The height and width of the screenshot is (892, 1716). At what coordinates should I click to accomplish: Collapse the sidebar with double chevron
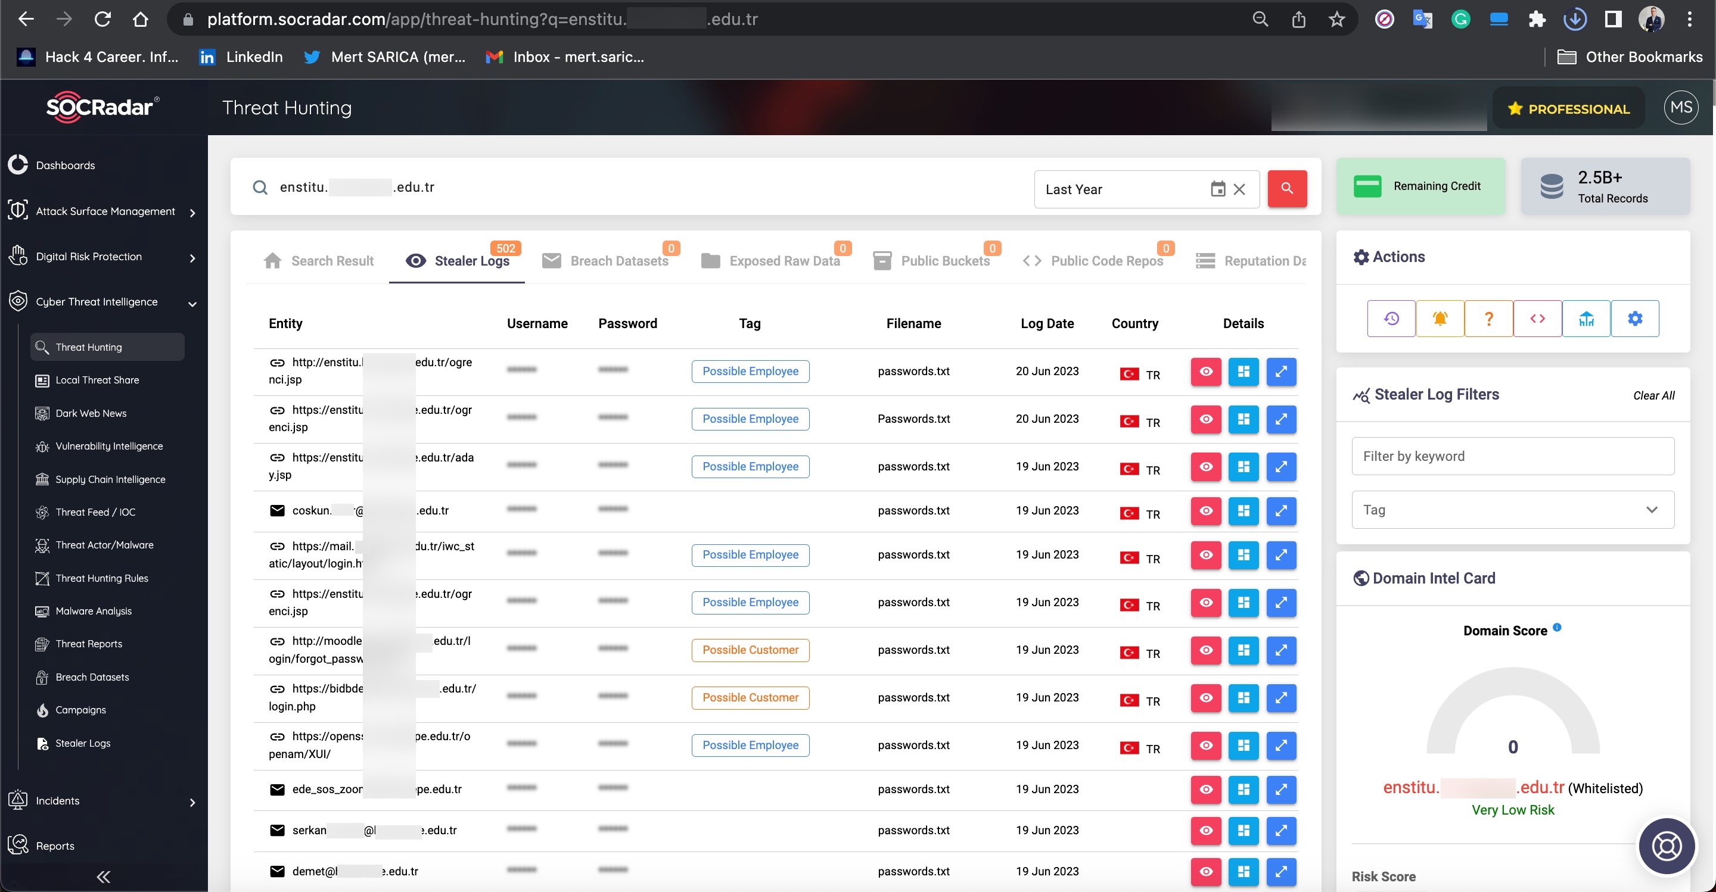coord(103,876)
